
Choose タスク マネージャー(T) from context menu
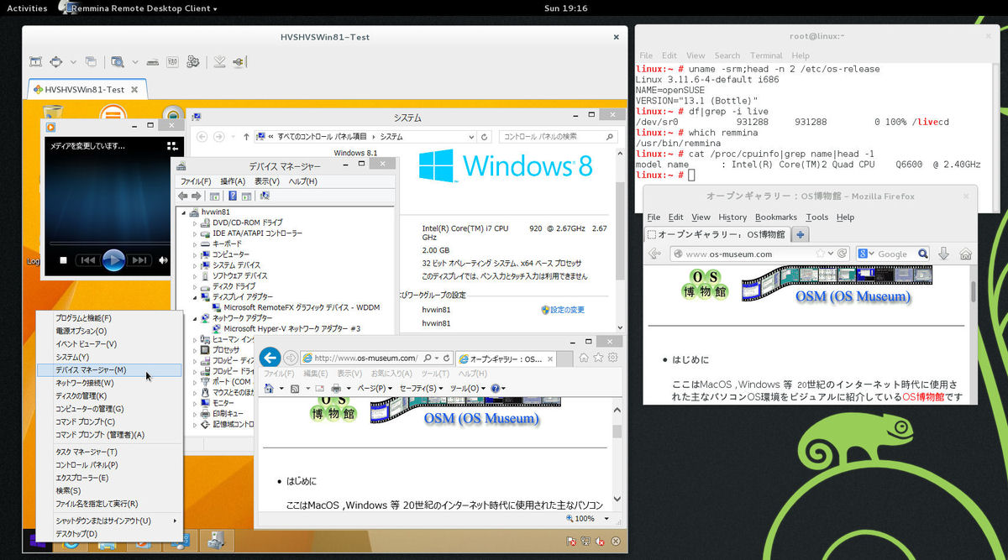click(86, 452)
